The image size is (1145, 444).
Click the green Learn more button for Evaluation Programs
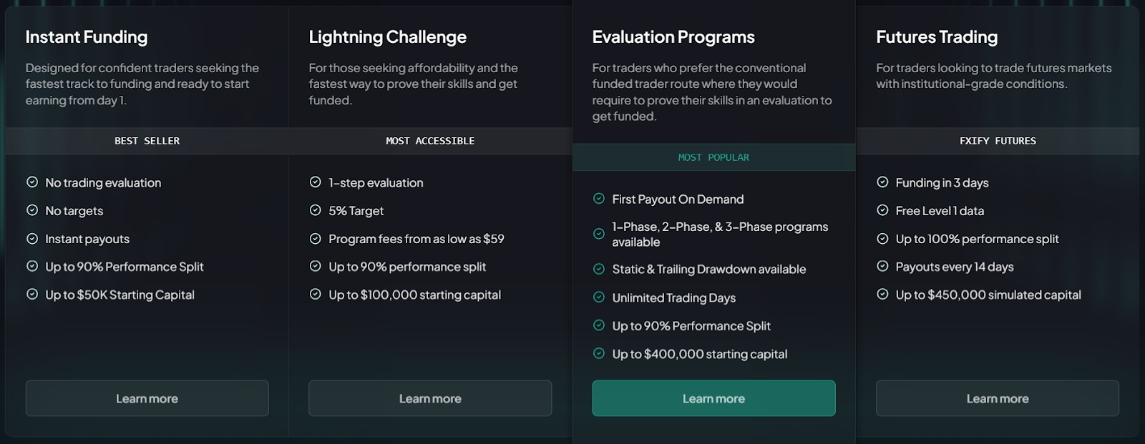[x=713, y=398]
